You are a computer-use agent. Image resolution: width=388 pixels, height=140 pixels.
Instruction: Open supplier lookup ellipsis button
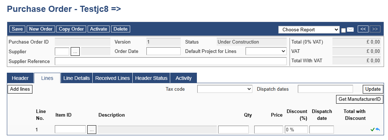click(x=75, y=51)
